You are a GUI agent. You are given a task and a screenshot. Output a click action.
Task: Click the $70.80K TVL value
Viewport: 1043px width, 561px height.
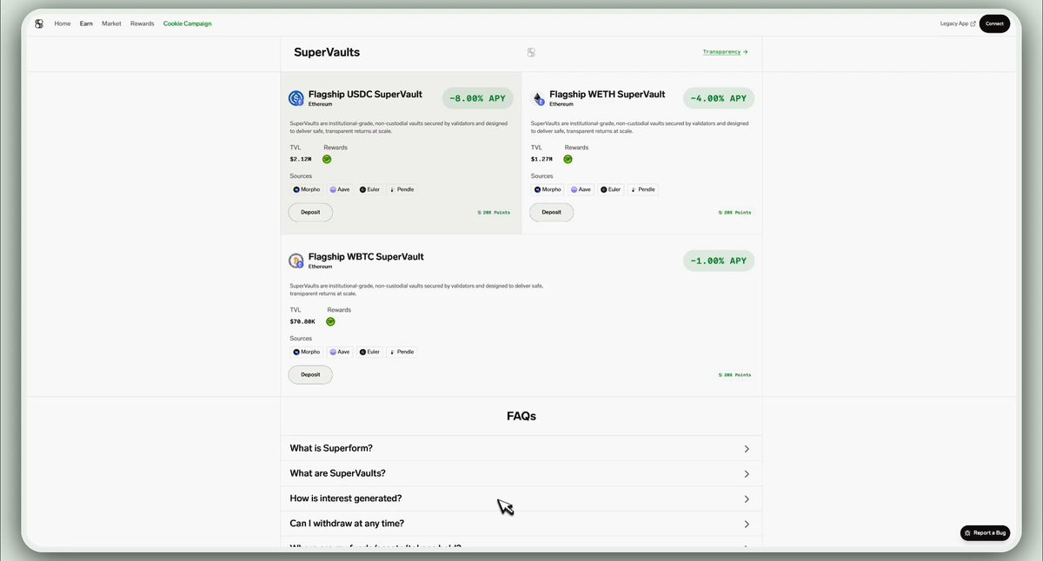(302, 321)
